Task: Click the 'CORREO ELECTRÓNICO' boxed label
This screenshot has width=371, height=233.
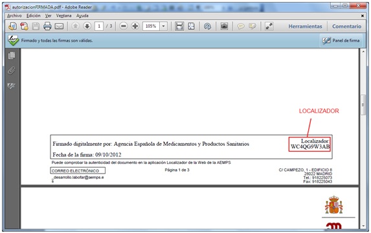Action: 78,171
